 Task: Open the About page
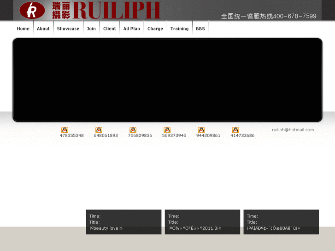[43, 29]
